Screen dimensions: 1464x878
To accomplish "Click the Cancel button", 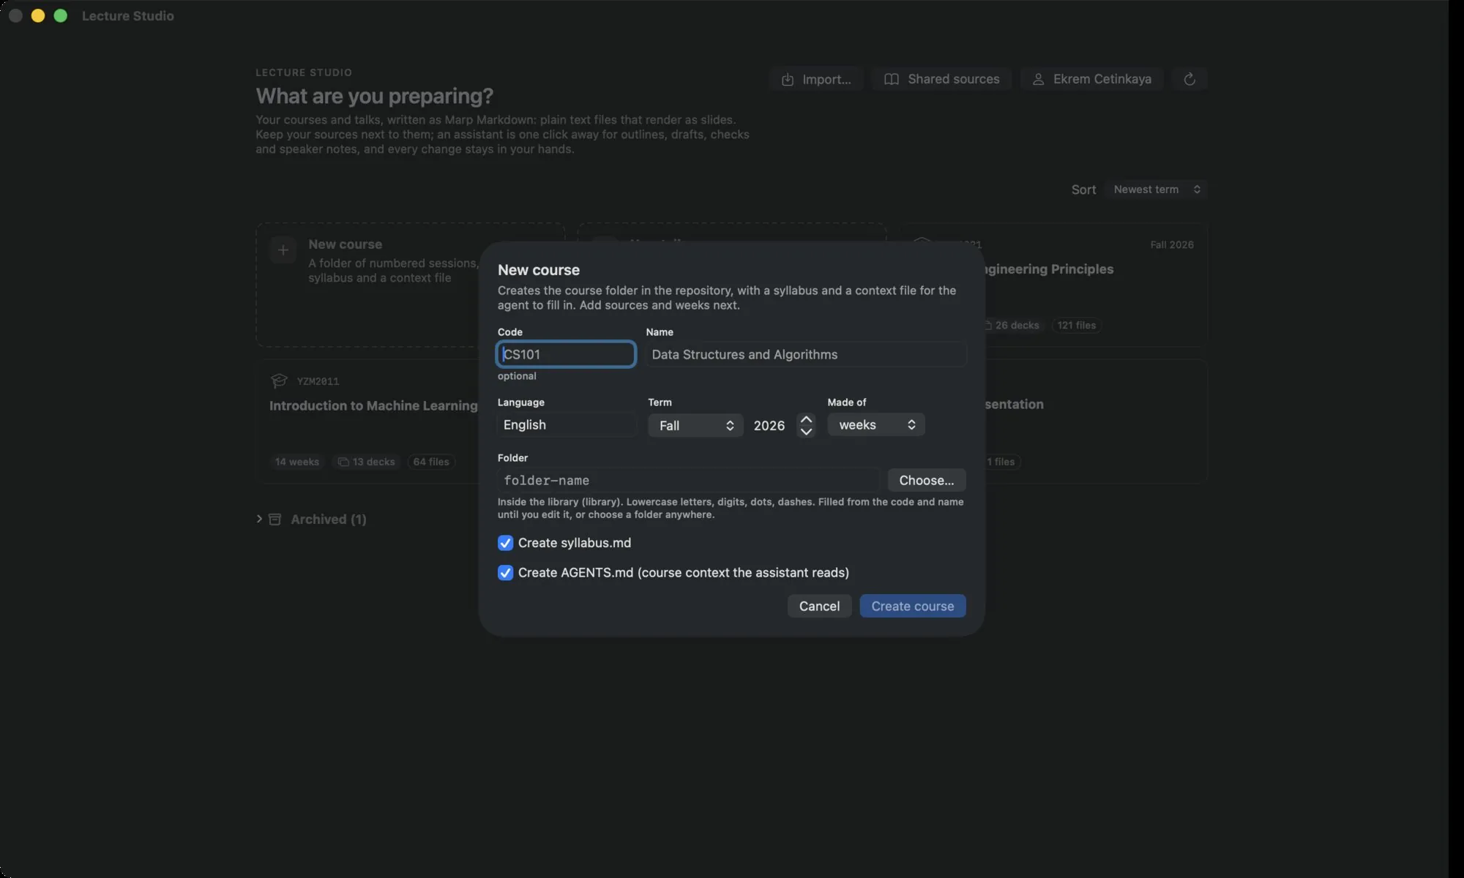I will point(819,606).
